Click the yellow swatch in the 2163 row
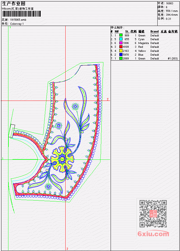 [x=121, y=51]
